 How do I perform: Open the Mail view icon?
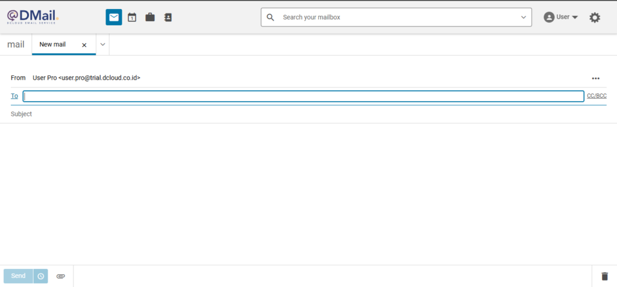click(x=114, y=17)
